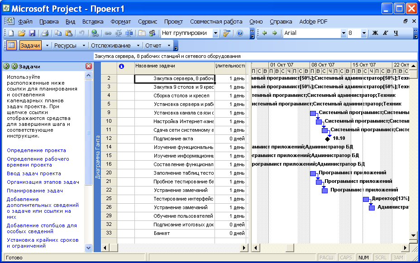This screenshot has width=420, height=263.
Task: Open the Adobe PDF menu
Action: [313, 21]
